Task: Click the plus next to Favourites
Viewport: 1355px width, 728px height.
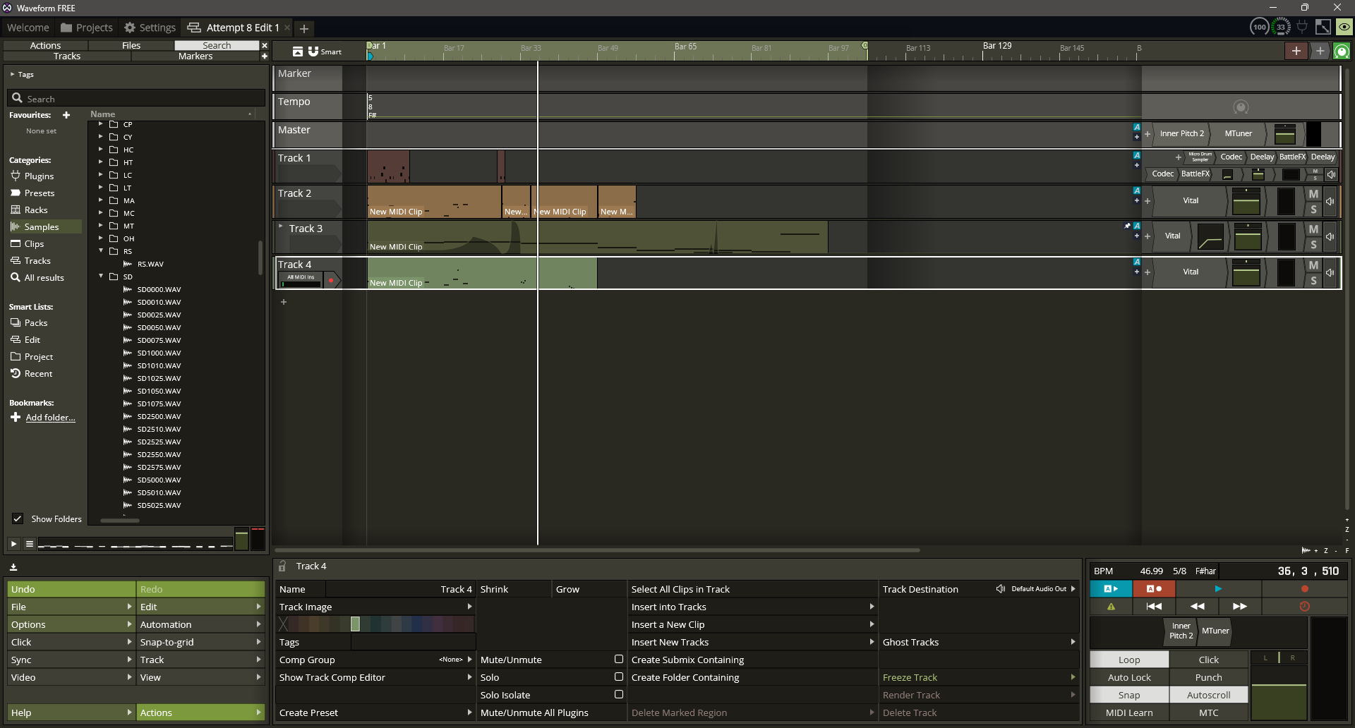Action: (x=66, y=115)
